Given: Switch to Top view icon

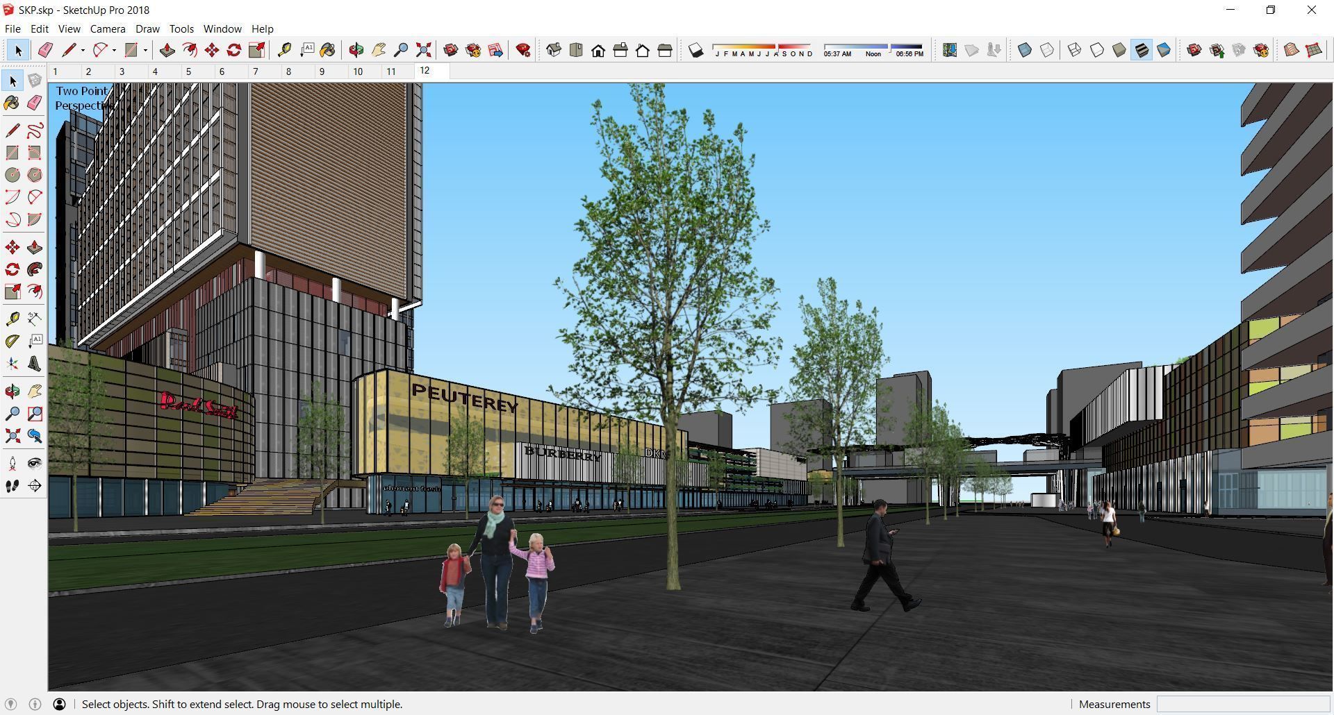Looking at the screenshot, I should coord(576,50).
